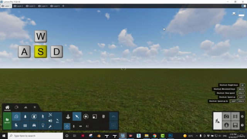Choose the Move vertical arrows mode
The image size is (247, 139).
(74, 126)
